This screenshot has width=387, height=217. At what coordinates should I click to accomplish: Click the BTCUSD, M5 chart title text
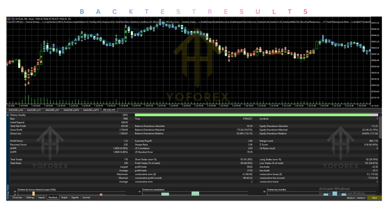22,19
